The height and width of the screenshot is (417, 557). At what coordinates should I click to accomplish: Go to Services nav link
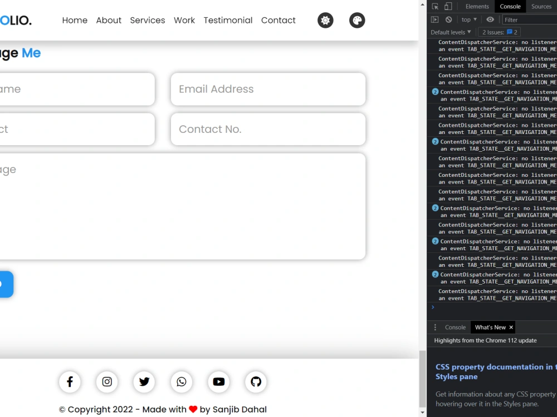coord(148,20)
